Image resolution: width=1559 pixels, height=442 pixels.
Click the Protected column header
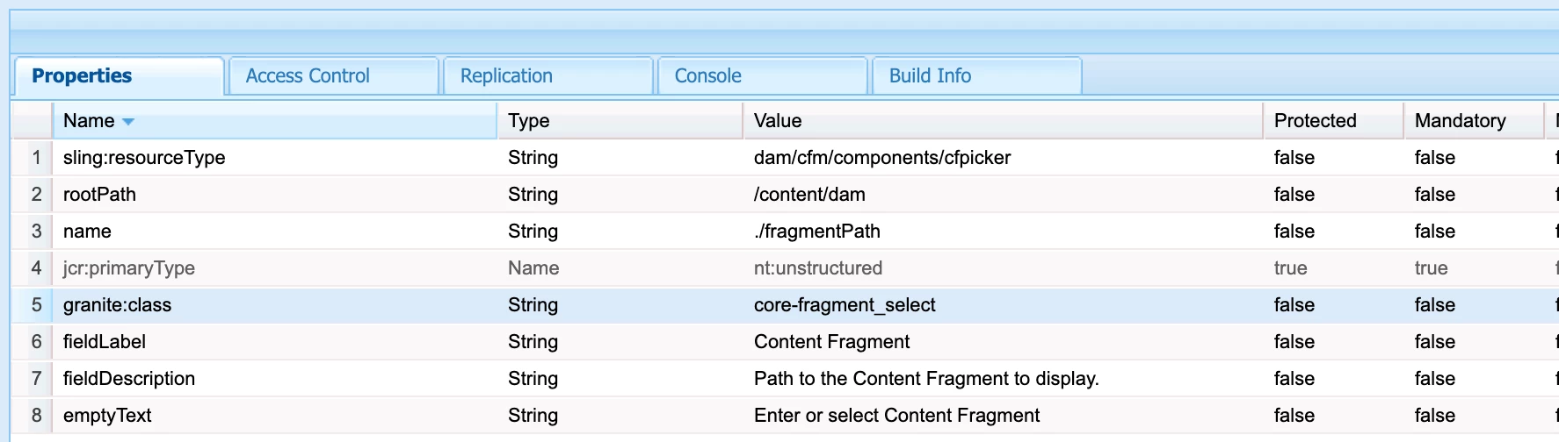tap(1315, 121)
